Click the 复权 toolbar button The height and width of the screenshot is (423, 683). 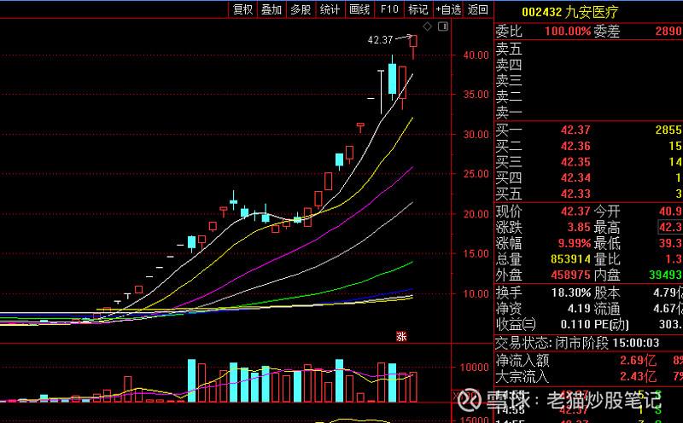242,9
